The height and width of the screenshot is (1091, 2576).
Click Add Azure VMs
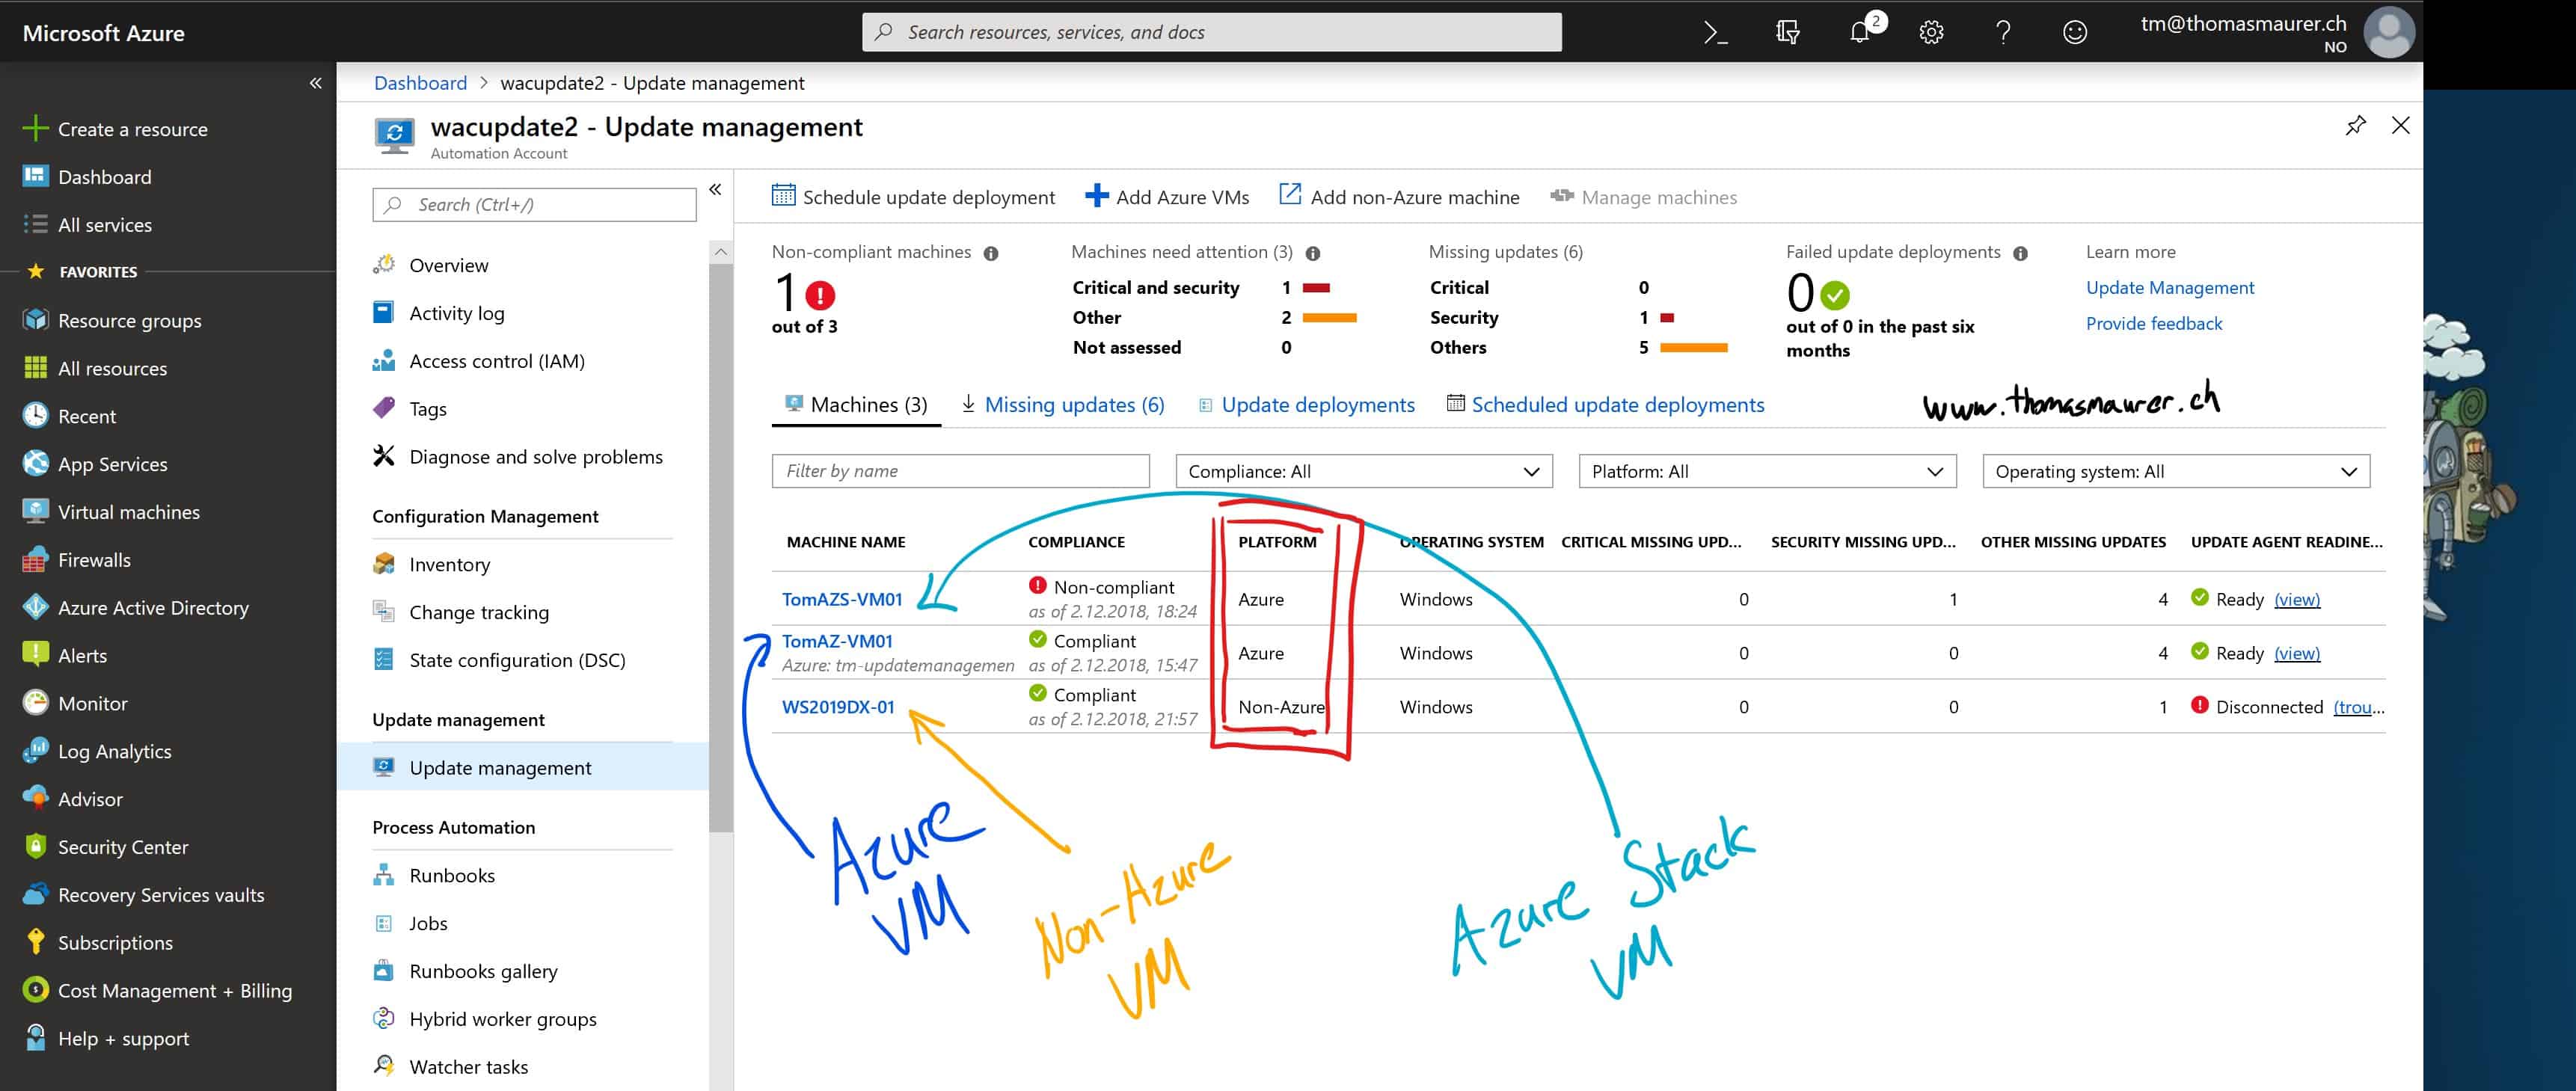pyautogui.click(x=1168, y=197)
